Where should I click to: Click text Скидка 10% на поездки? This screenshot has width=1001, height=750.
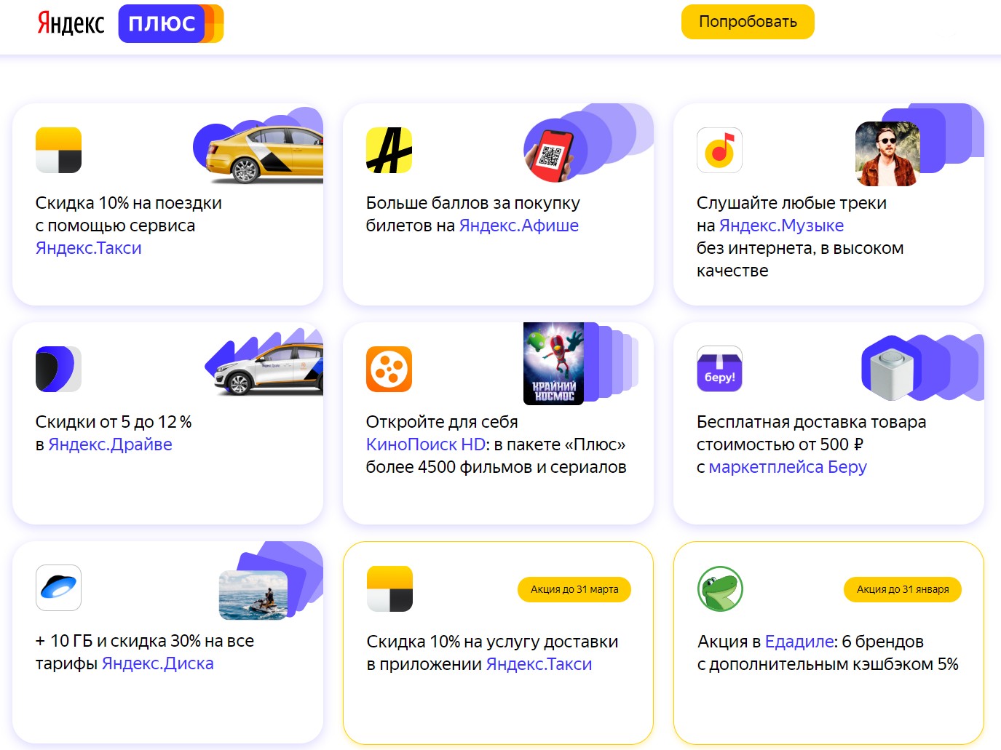click(129, 203)
